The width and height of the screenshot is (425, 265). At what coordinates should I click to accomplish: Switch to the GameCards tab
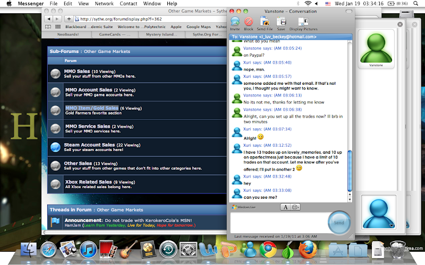pos(115,34)
